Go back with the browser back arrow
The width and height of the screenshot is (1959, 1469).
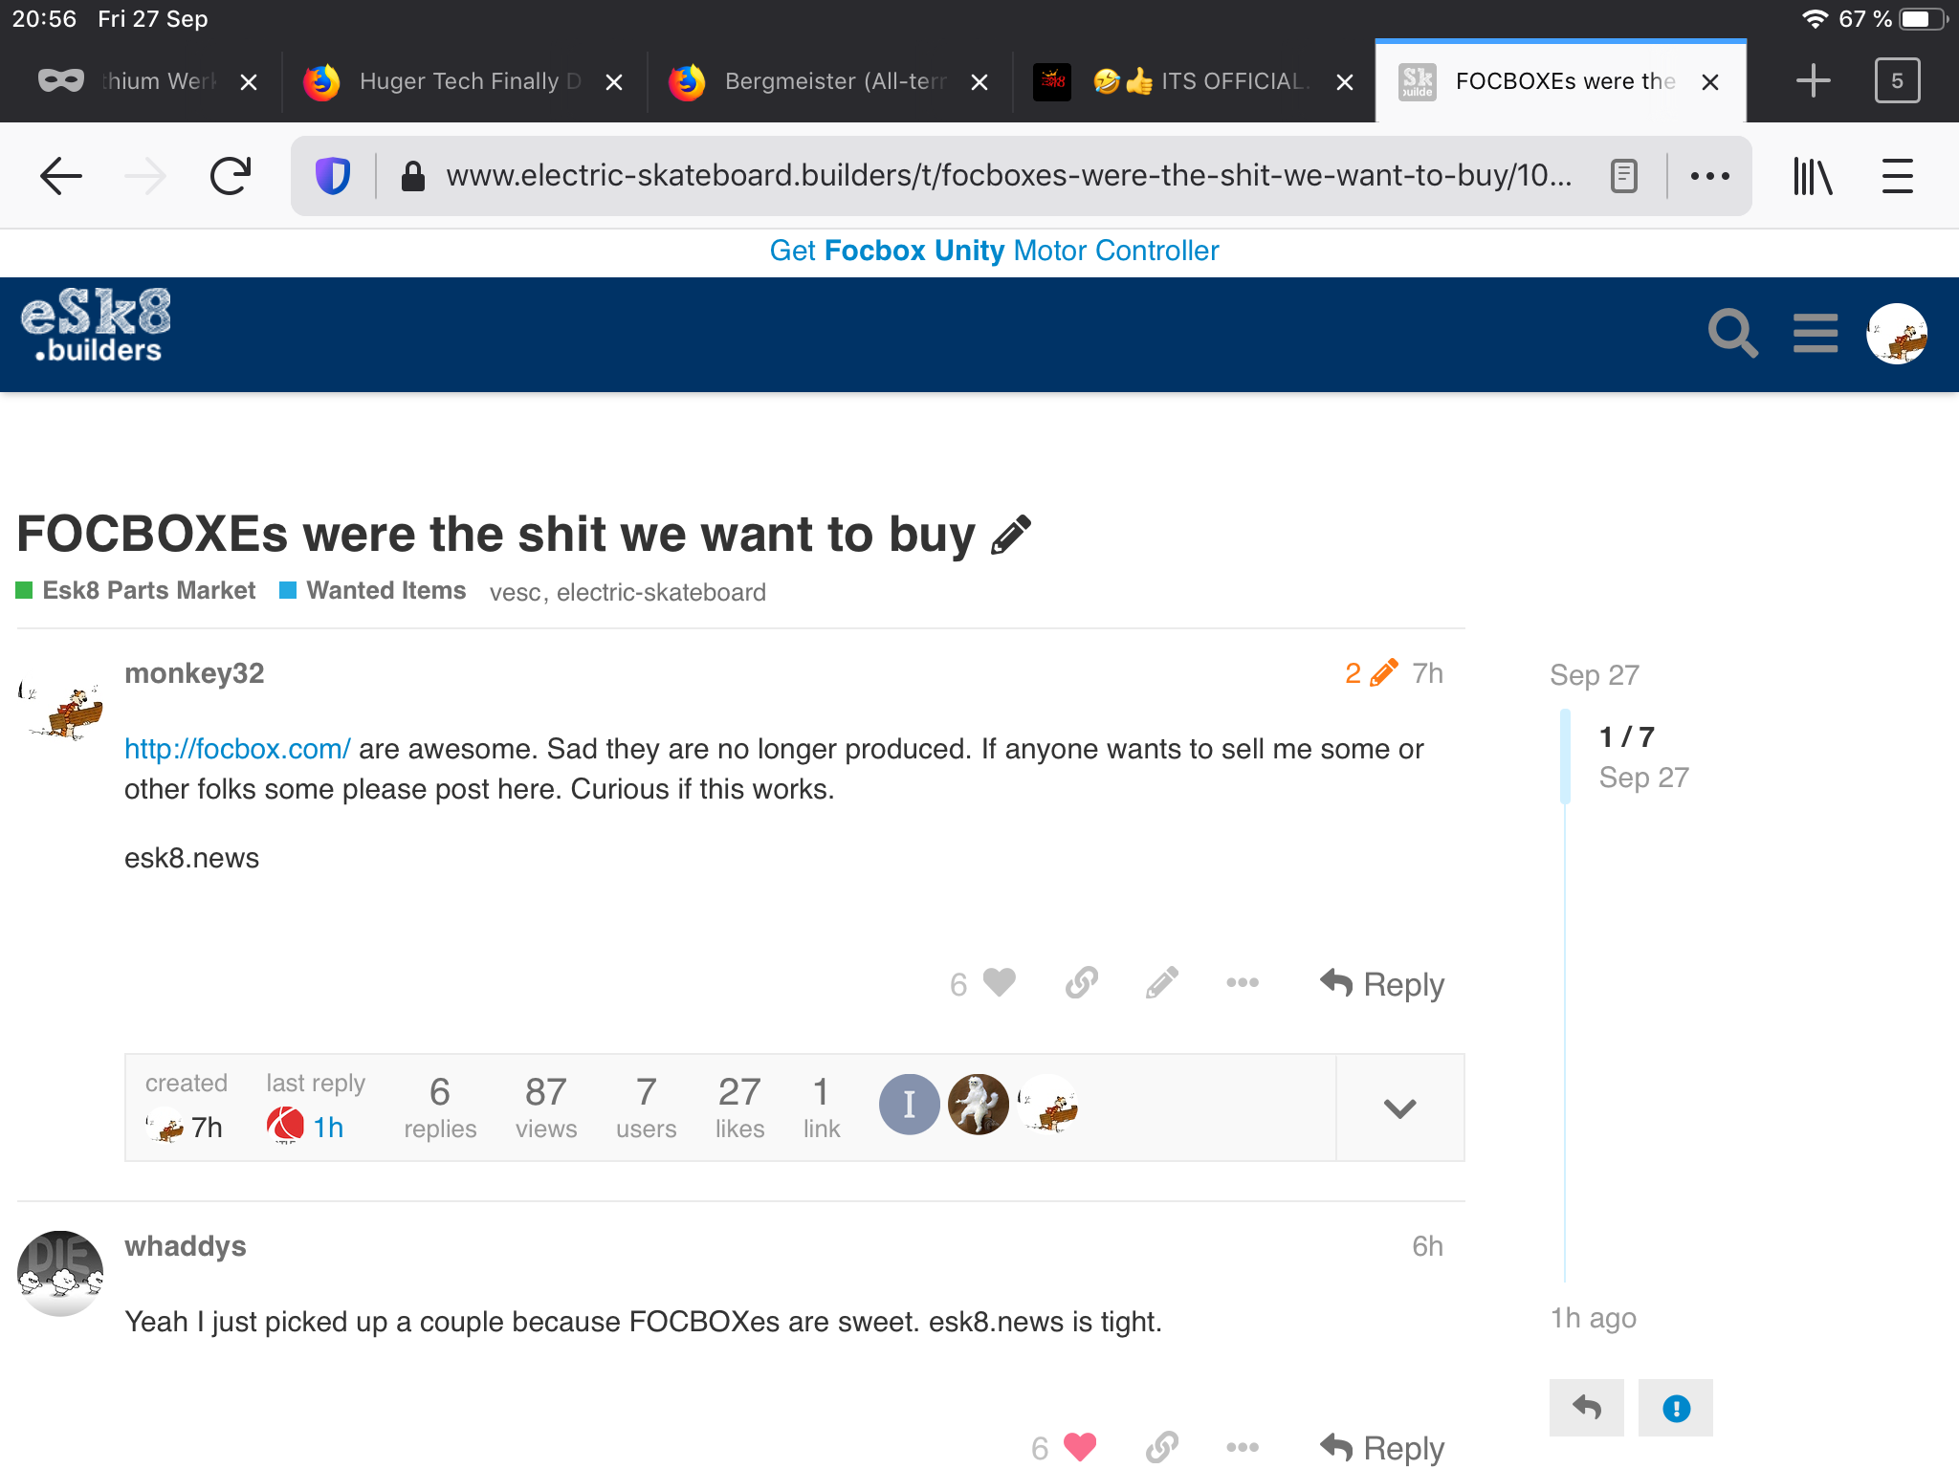pos(61,176)
